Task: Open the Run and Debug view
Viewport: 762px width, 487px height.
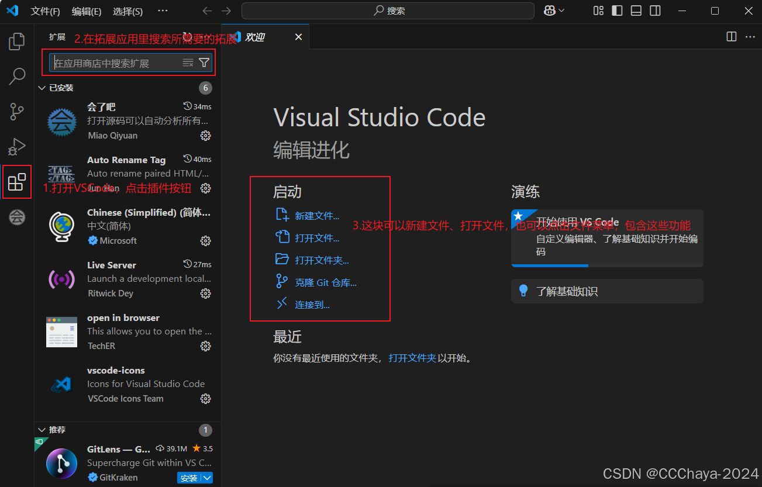Action: pos(17,147)
